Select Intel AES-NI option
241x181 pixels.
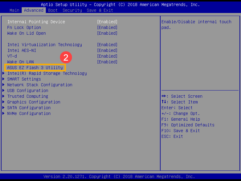[x=22, y=50]
